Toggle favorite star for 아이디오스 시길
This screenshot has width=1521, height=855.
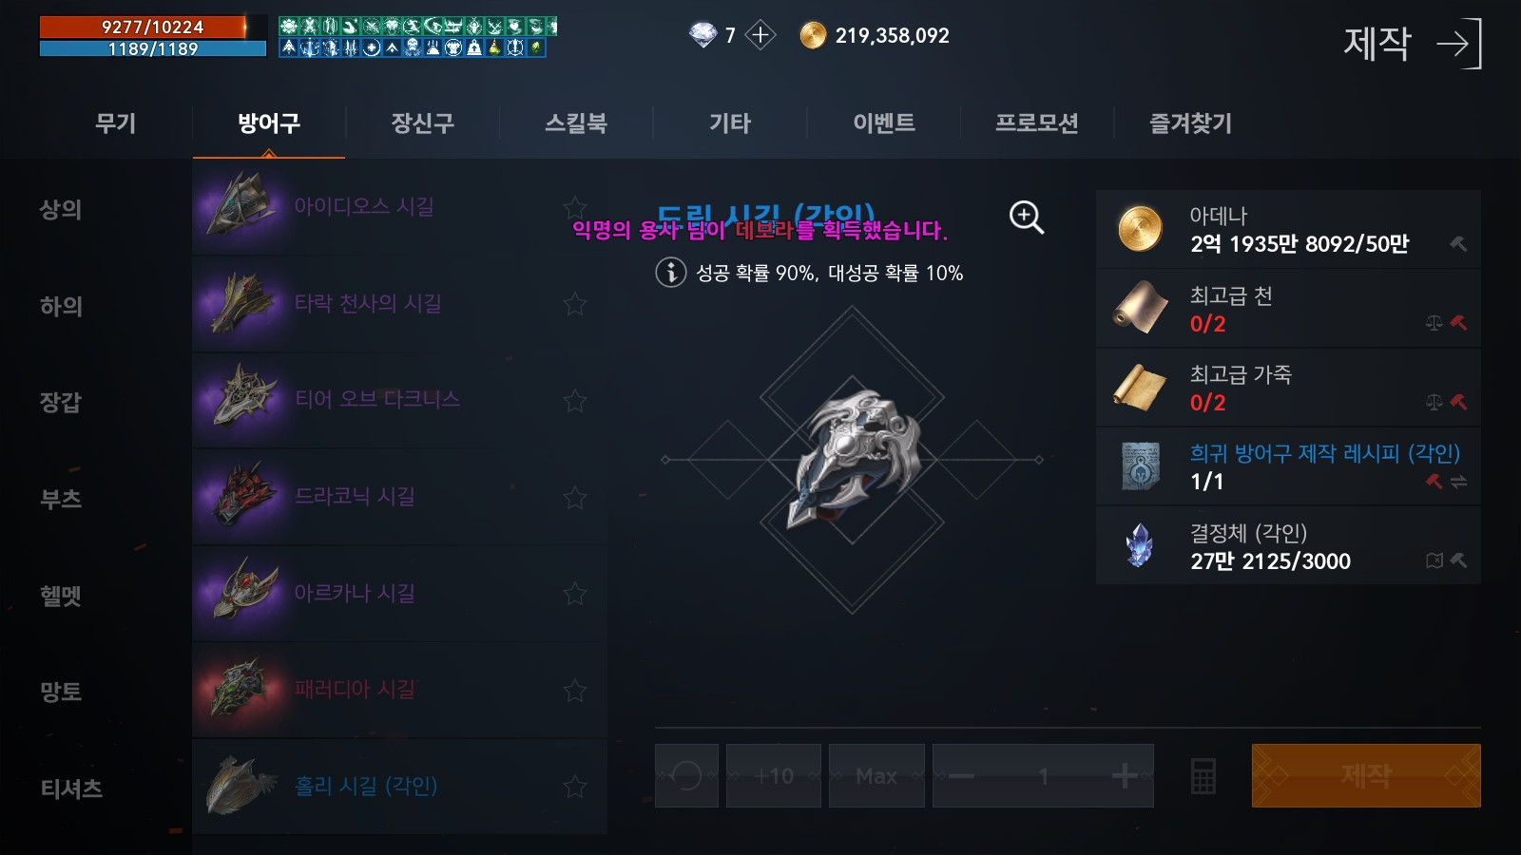point(575,207)
